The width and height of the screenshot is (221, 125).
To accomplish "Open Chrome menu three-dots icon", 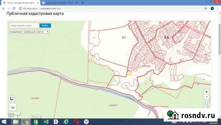I will 218,9.
